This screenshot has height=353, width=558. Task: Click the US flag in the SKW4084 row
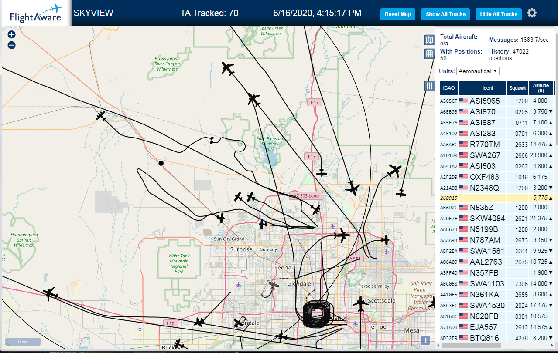[464, 219]
